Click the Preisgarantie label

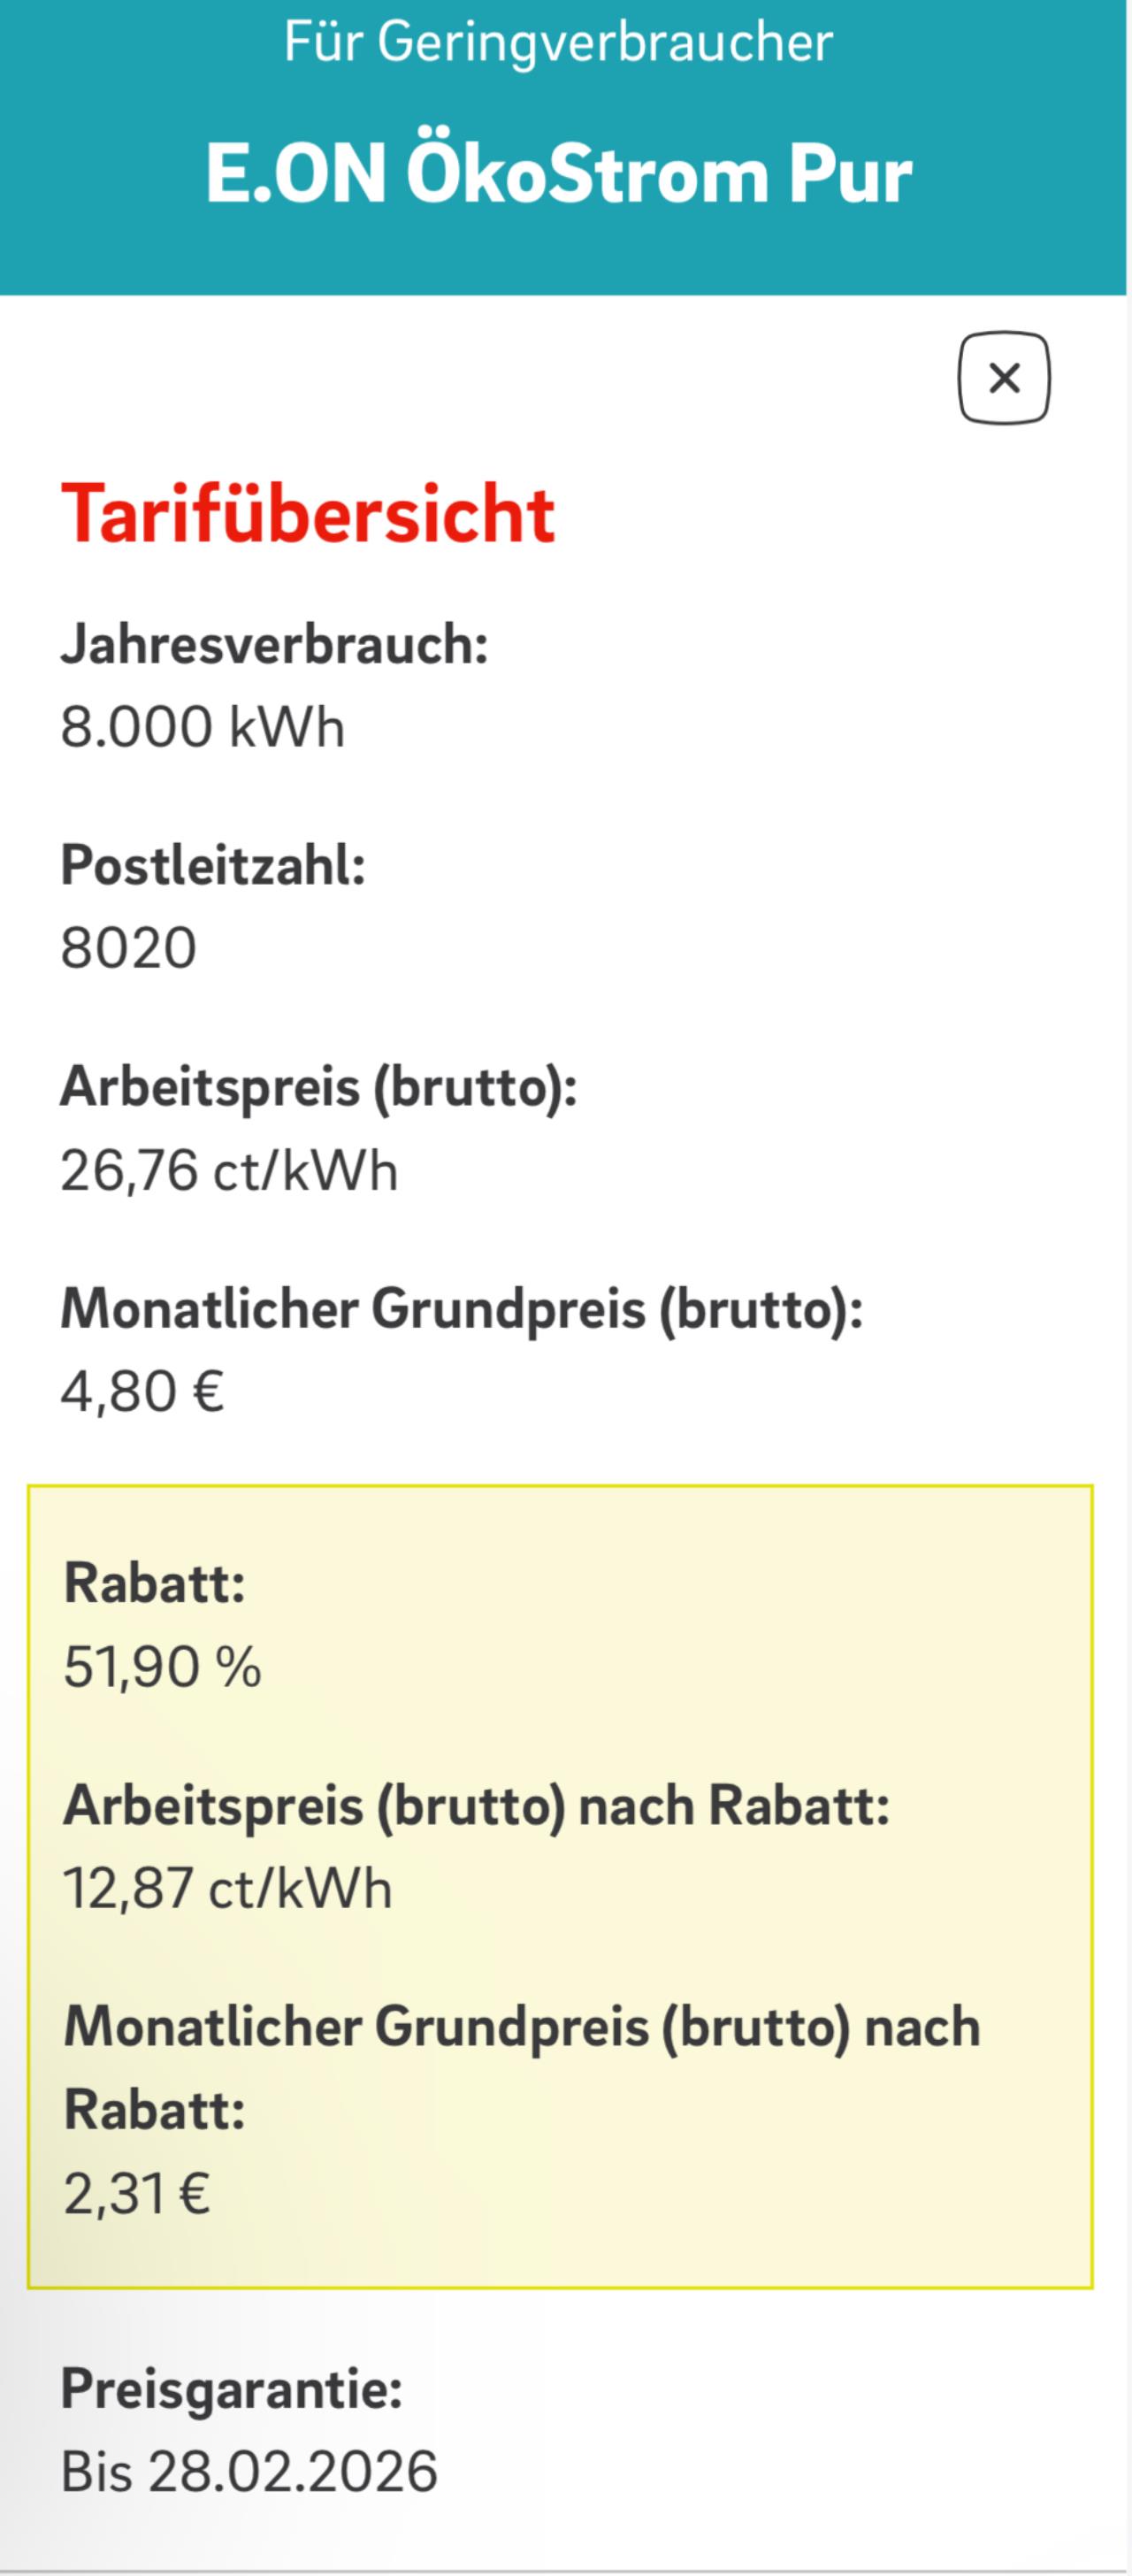(x=231, y=2388)
